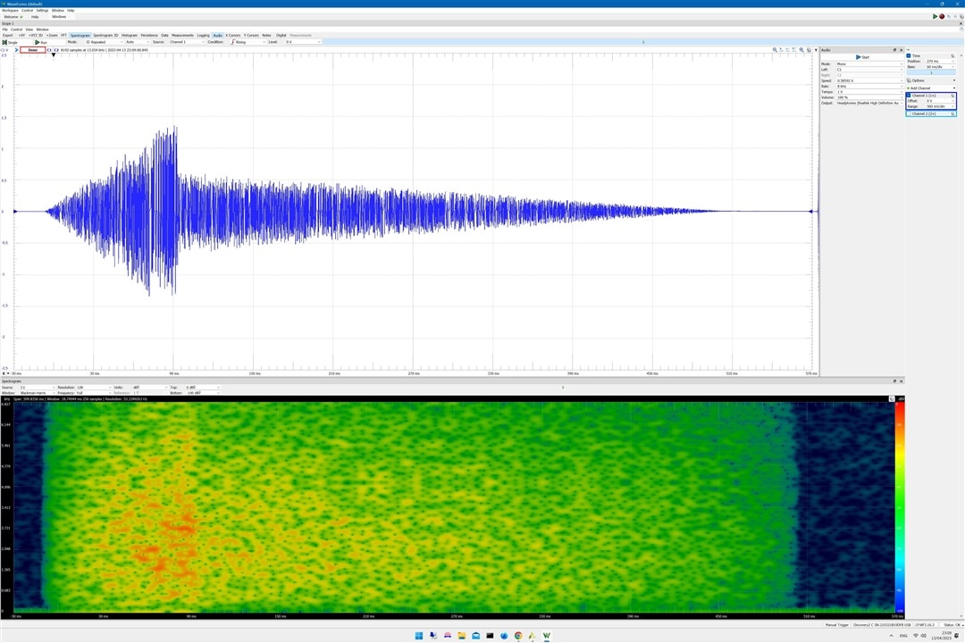Float the Audio panel
This screenshot has height=643, width=965.
point(894,50)
